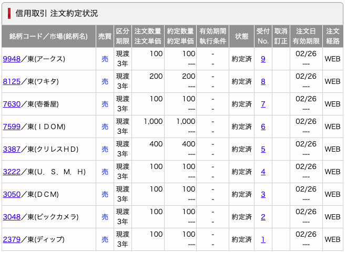The image size is (346, 253).
Task: Open order receipt No. 9
Action: [x=263, y=59]
